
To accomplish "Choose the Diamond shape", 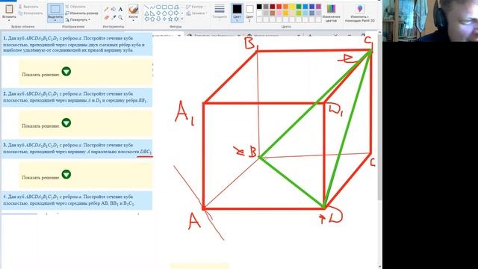I will (158, 13).
